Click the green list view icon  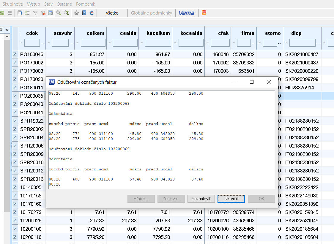(x=27, y=13)
